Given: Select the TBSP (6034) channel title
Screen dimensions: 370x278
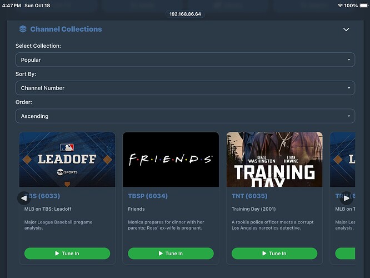Looking at the screenshot, I should [x=148, y=196].
